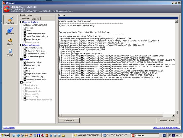
Task: Toggle the Sistem group checkbox
Action: tap(21, 59)
